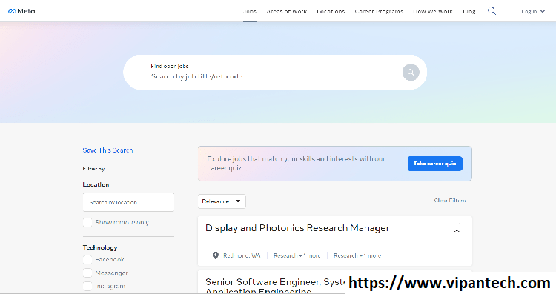Click Save This Search link
Image resolution: width=556 pixels, height=294 pixels.
pos(107,150)
